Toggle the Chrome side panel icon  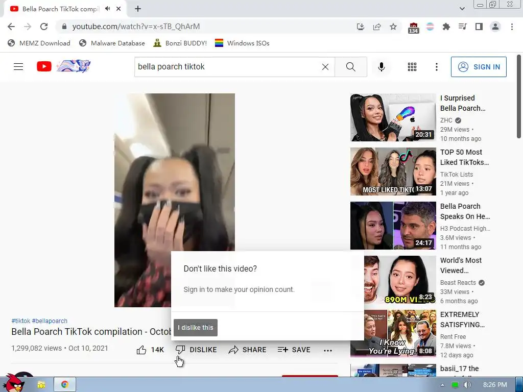click(479, 27)
